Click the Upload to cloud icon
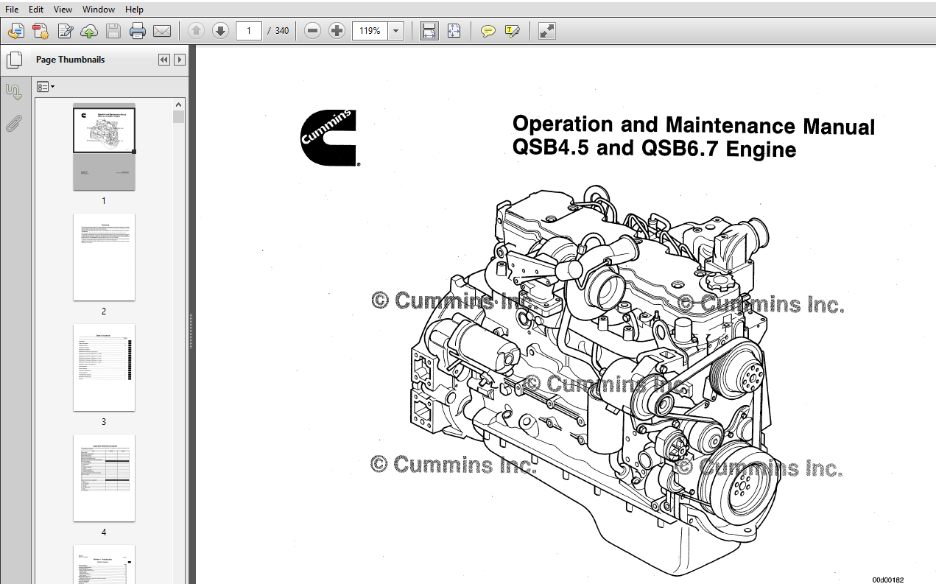 pyautogui.click(x=89, y=31)
